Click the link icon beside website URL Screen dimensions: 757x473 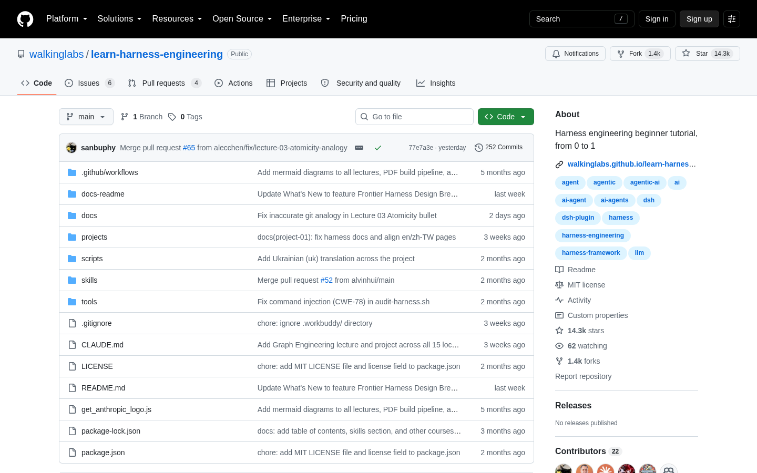point(559,164)
